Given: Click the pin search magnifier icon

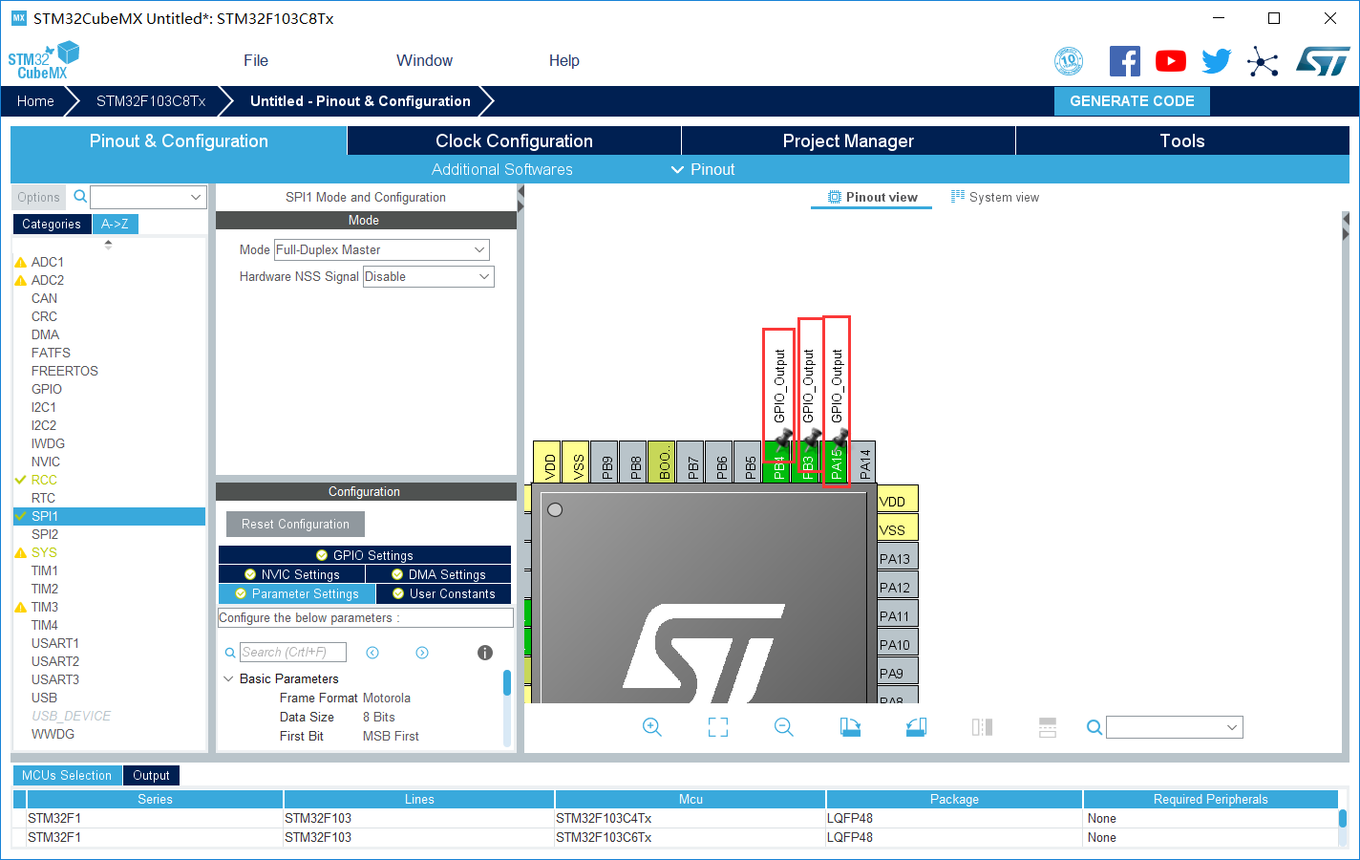Looking at the screenshot, I should point(1094,728).
